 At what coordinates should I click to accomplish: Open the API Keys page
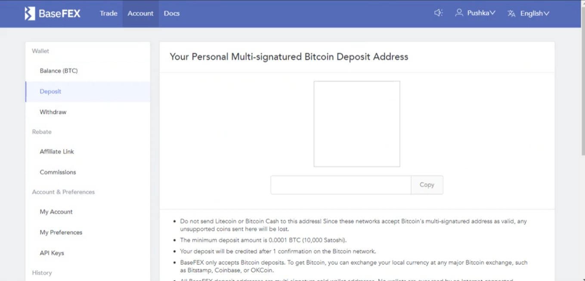[x=52, y=253]
